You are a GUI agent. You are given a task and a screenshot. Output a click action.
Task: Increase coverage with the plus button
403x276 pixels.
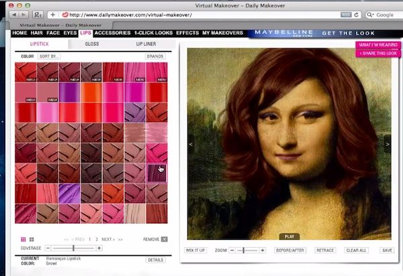99,248
